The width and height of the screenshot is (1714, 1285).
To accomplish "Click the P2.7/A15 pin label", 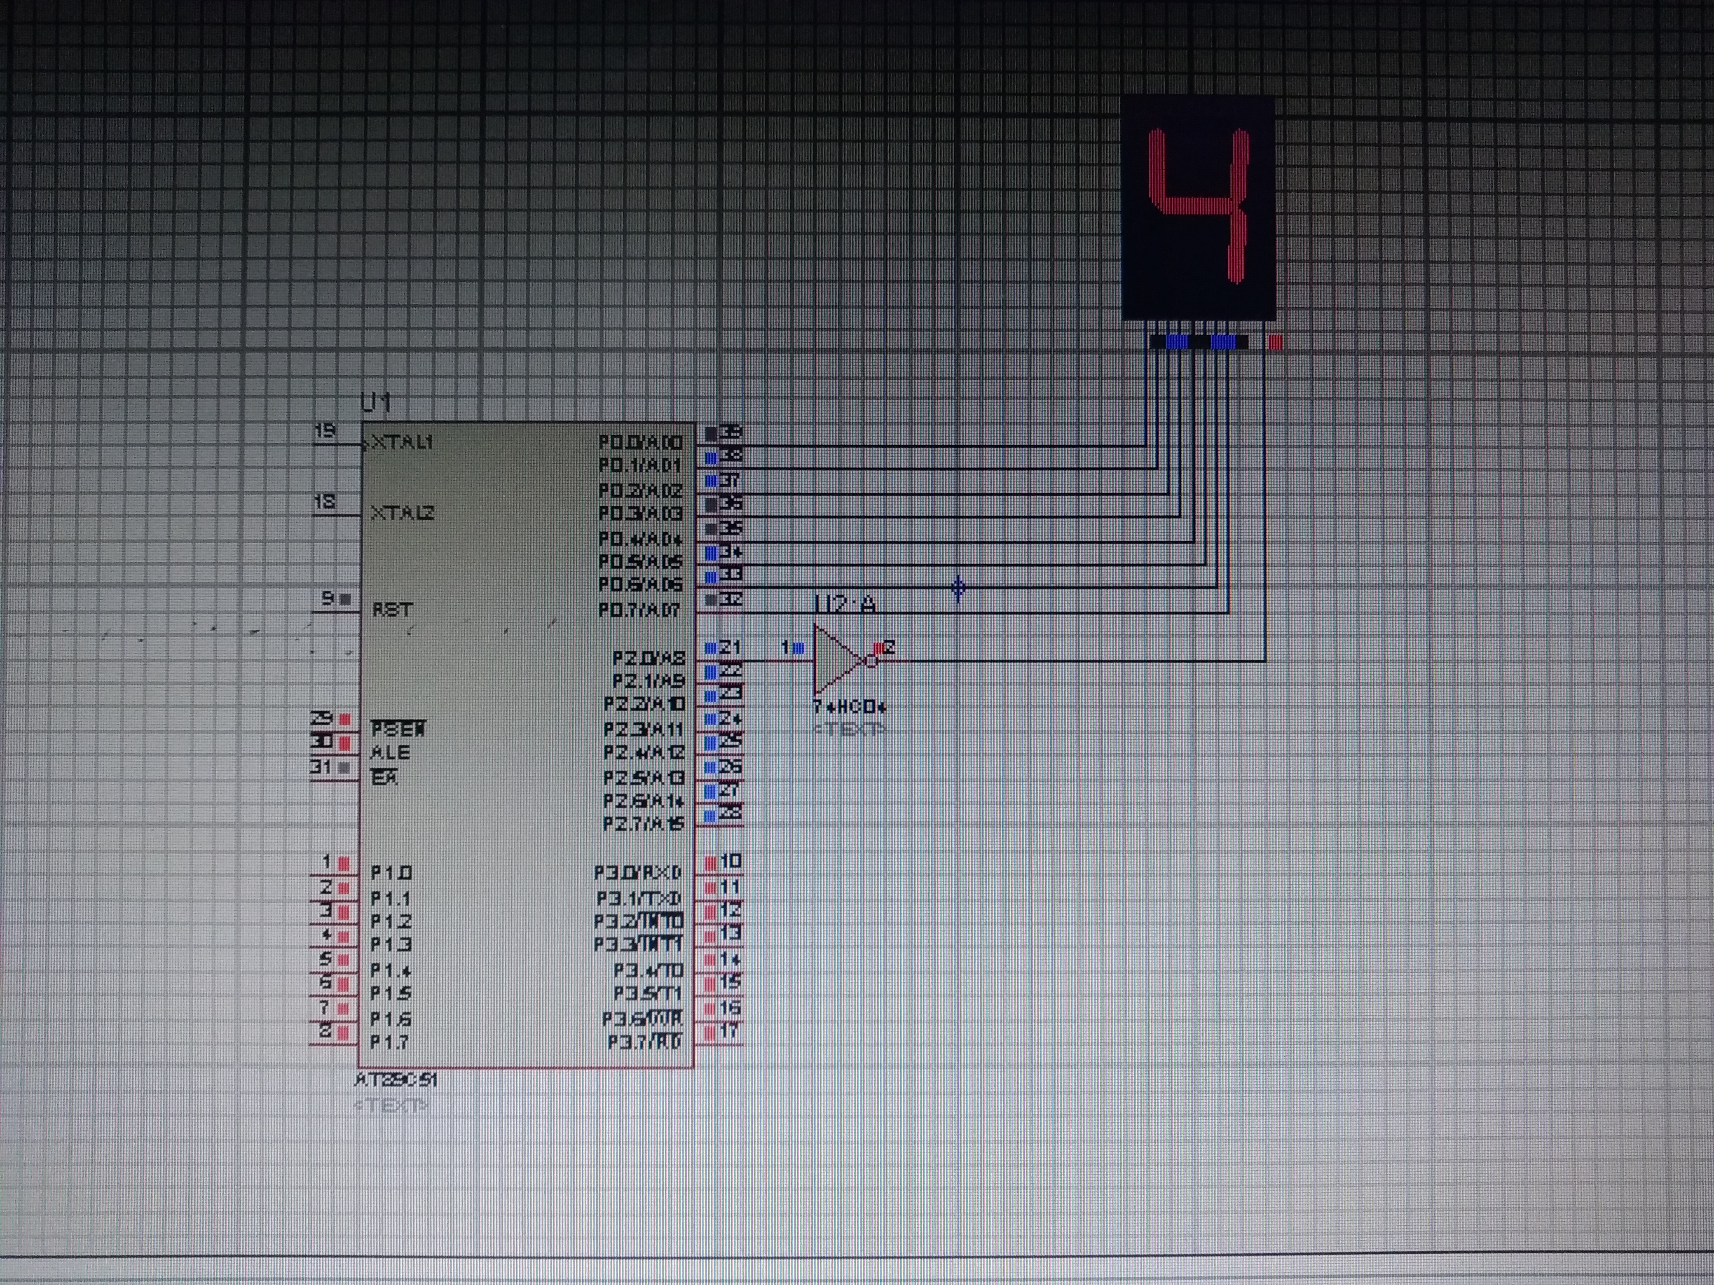I will pyautogui.click(x=644, y=823).
